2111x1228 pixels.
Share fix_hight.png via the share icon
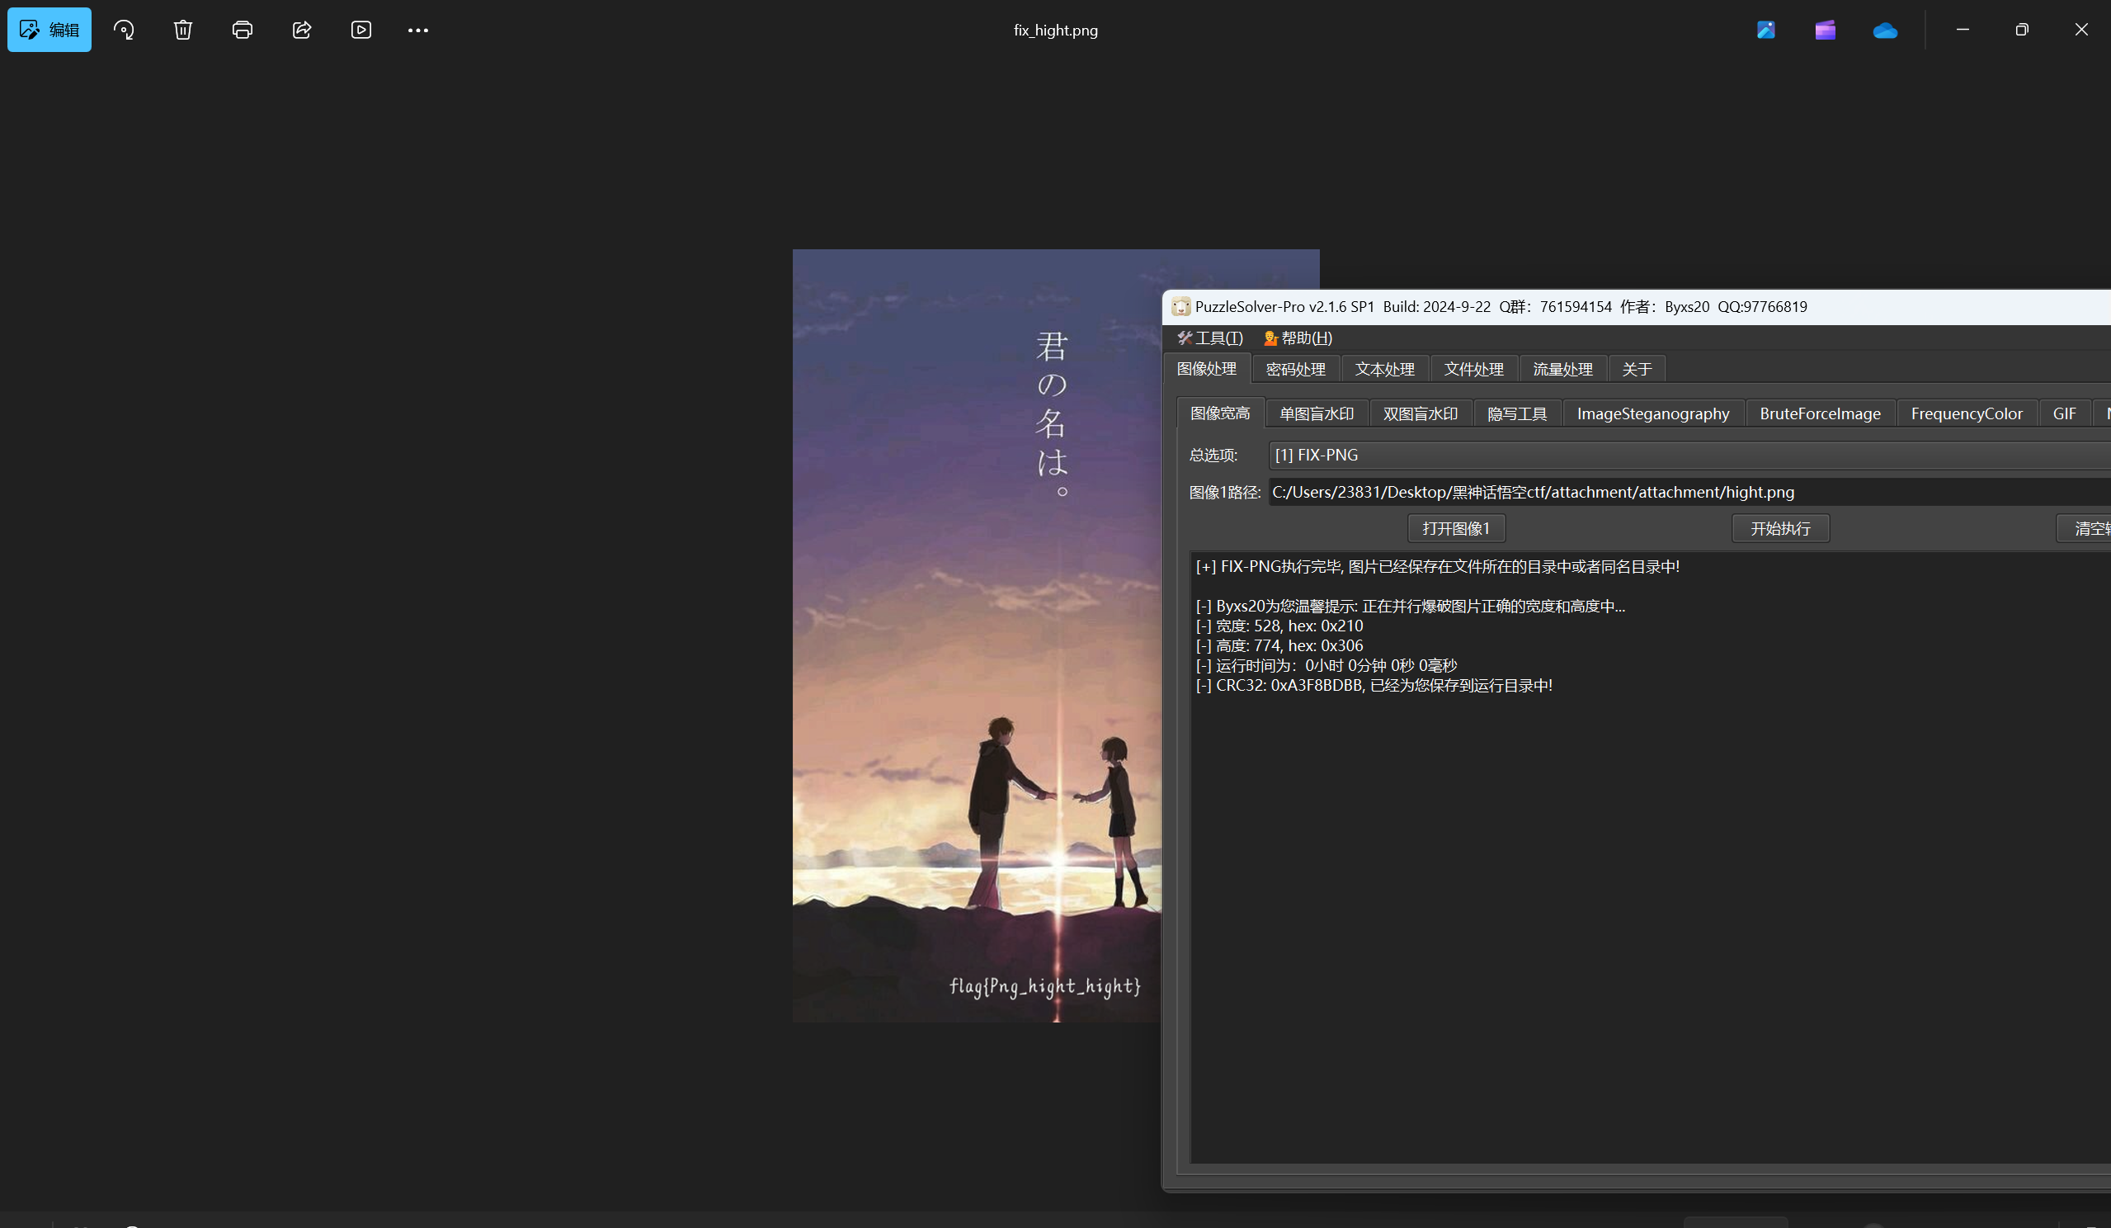[302, 31]
